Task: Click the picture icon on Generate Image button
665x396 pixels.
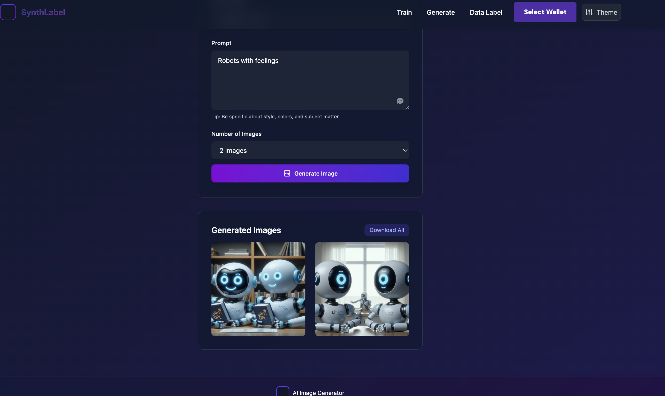Action: pyautogui.click(x=287, y=174)
